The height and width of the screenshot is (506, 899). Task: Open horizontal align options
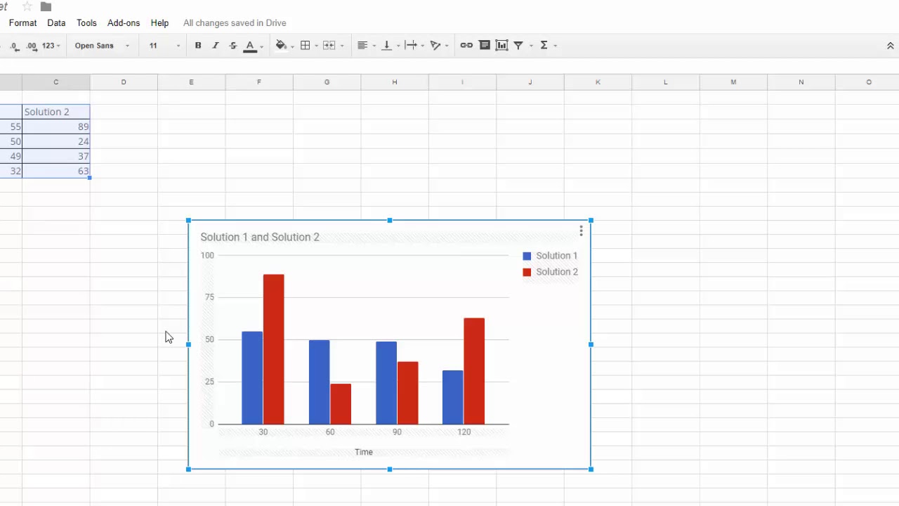[x=362, y=46]
